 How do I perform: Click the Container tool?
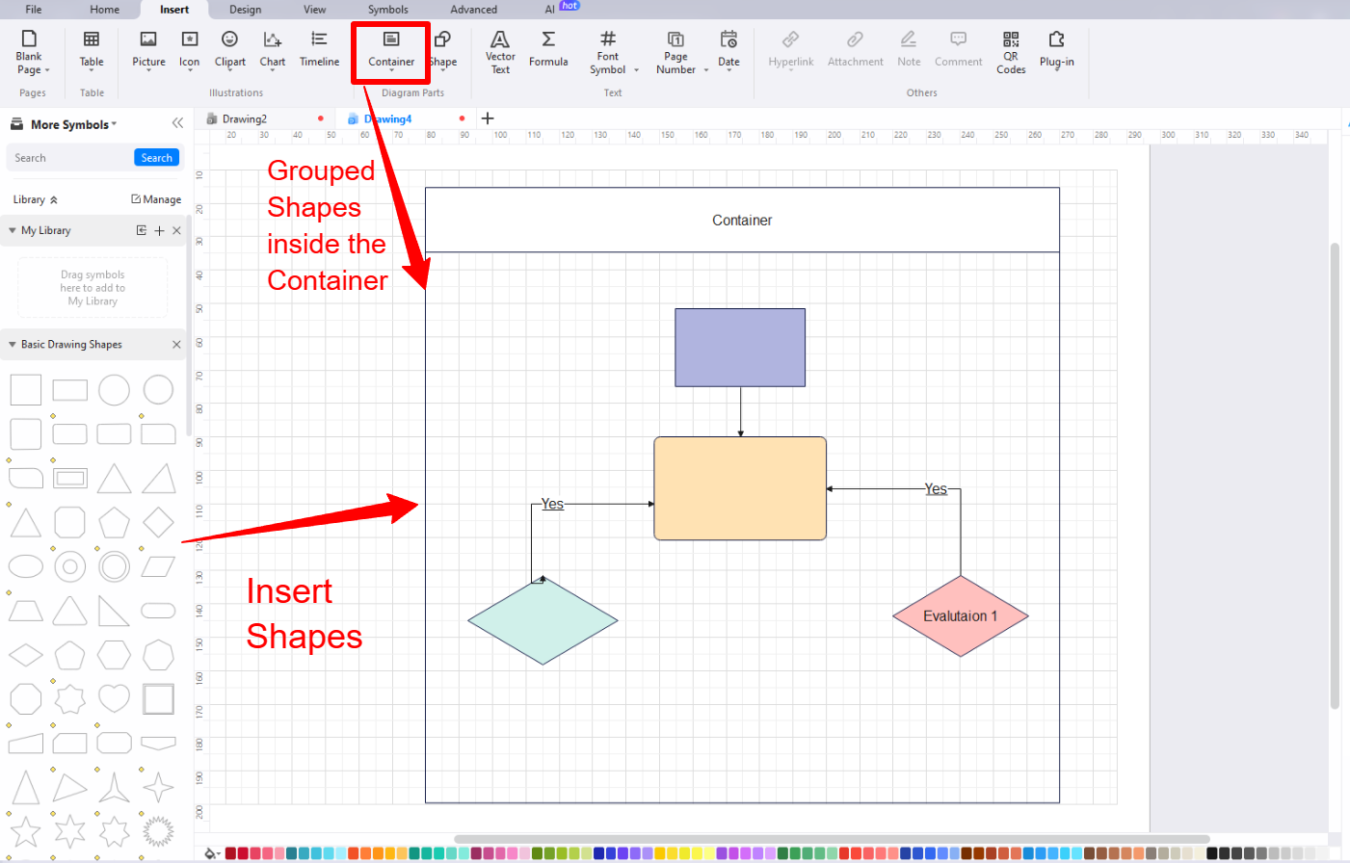(391, 50)
